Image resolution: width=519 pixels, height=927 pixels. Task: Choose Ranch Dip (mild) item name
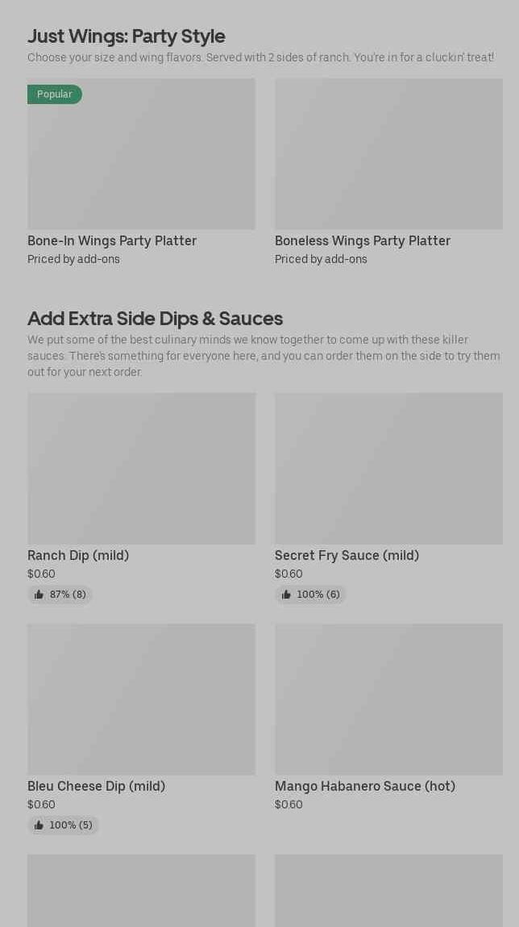(78, 555)
